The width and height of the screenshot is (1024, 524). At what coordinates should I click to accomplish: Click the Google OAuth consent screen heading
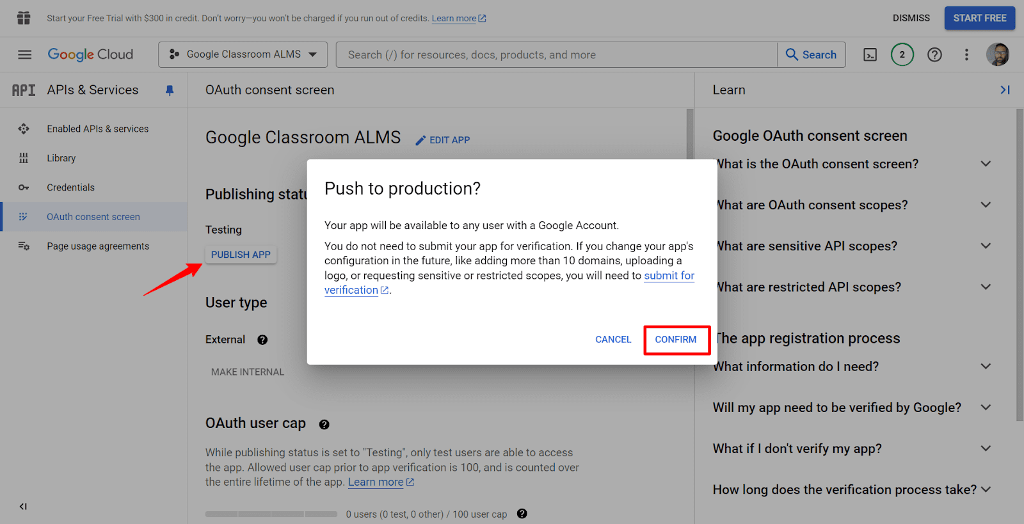pos(810,136)
